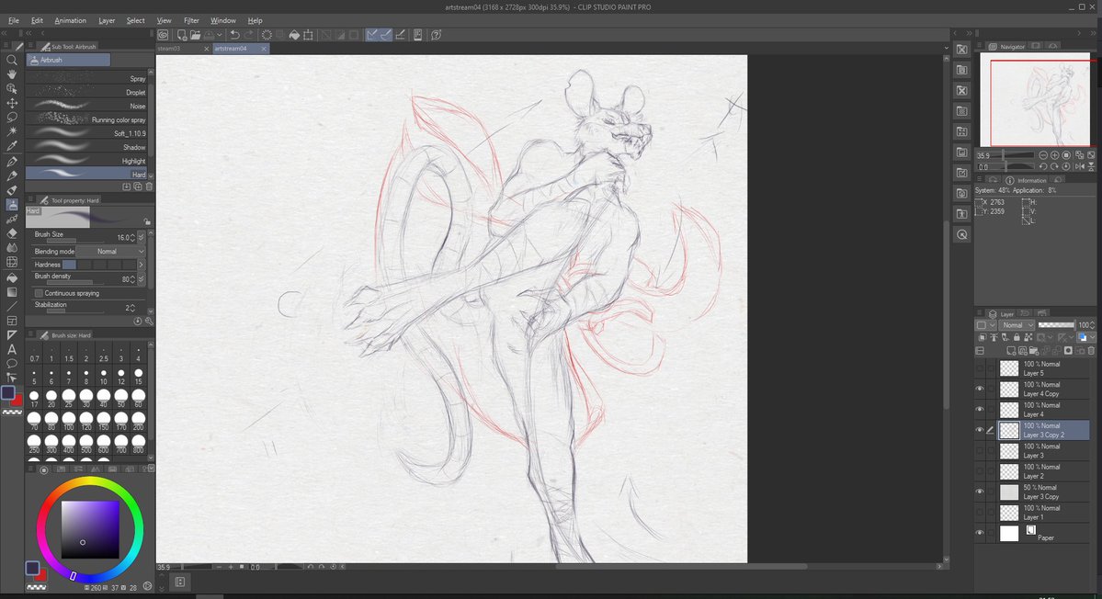The width and height of the screenshot is (1102, 599).
Task: Click the color wheel saturation square
Action: 90,529
